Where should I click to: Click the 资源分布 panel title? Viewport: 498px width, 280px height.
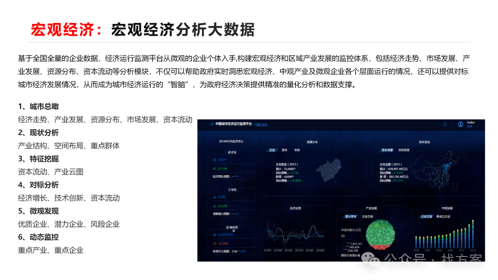312,142
